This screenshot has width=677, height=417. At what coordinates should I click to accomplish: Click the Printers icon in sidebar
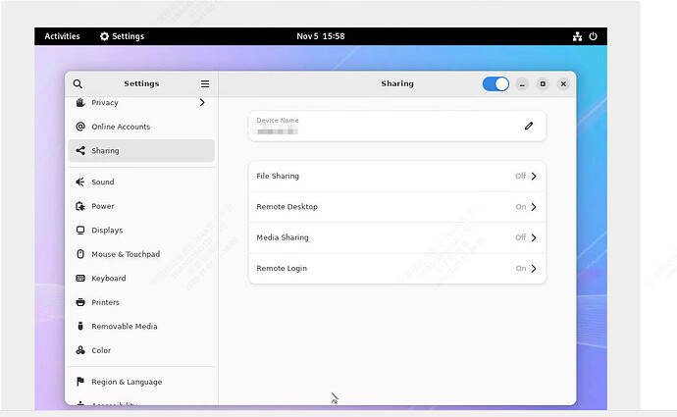[80, 302]
